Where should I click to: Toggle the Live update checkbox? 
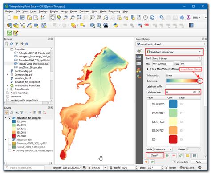(x=174, y=162)
